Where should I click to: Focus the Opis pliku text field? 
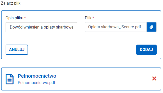pyautogui.click(x=42, y=27)
